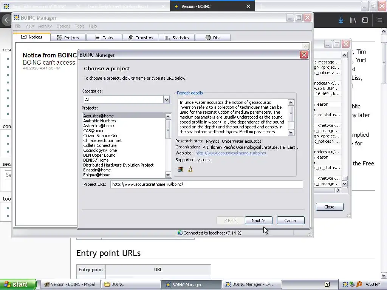
Task: Open the Help menu
Action: coord(93,26)
